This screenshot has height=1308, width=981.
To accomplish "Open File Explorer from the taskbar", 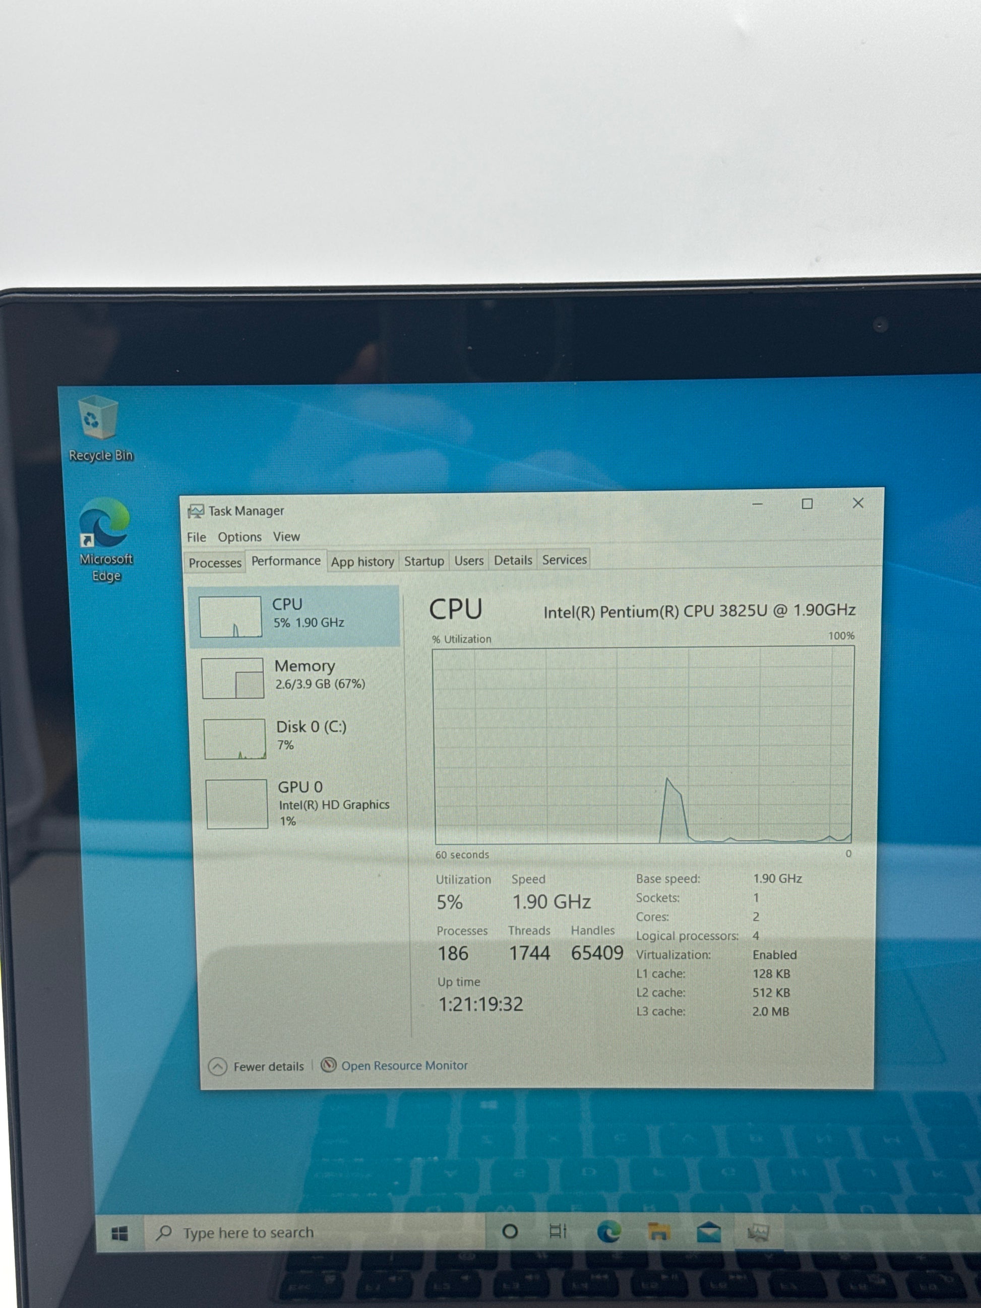I will (658, 1232).
